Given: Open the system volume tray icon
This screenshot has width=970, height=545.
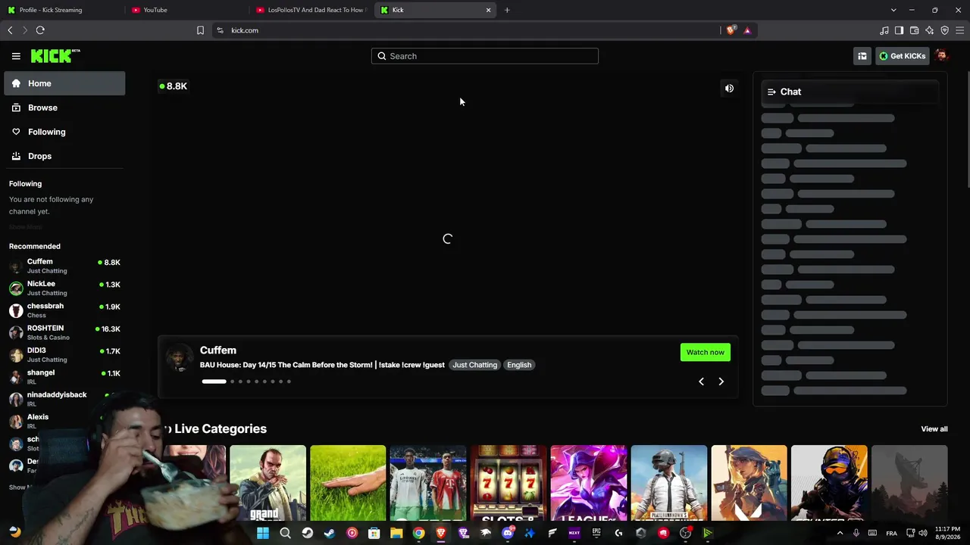Looking at the screenshot, I should [923, 533].
